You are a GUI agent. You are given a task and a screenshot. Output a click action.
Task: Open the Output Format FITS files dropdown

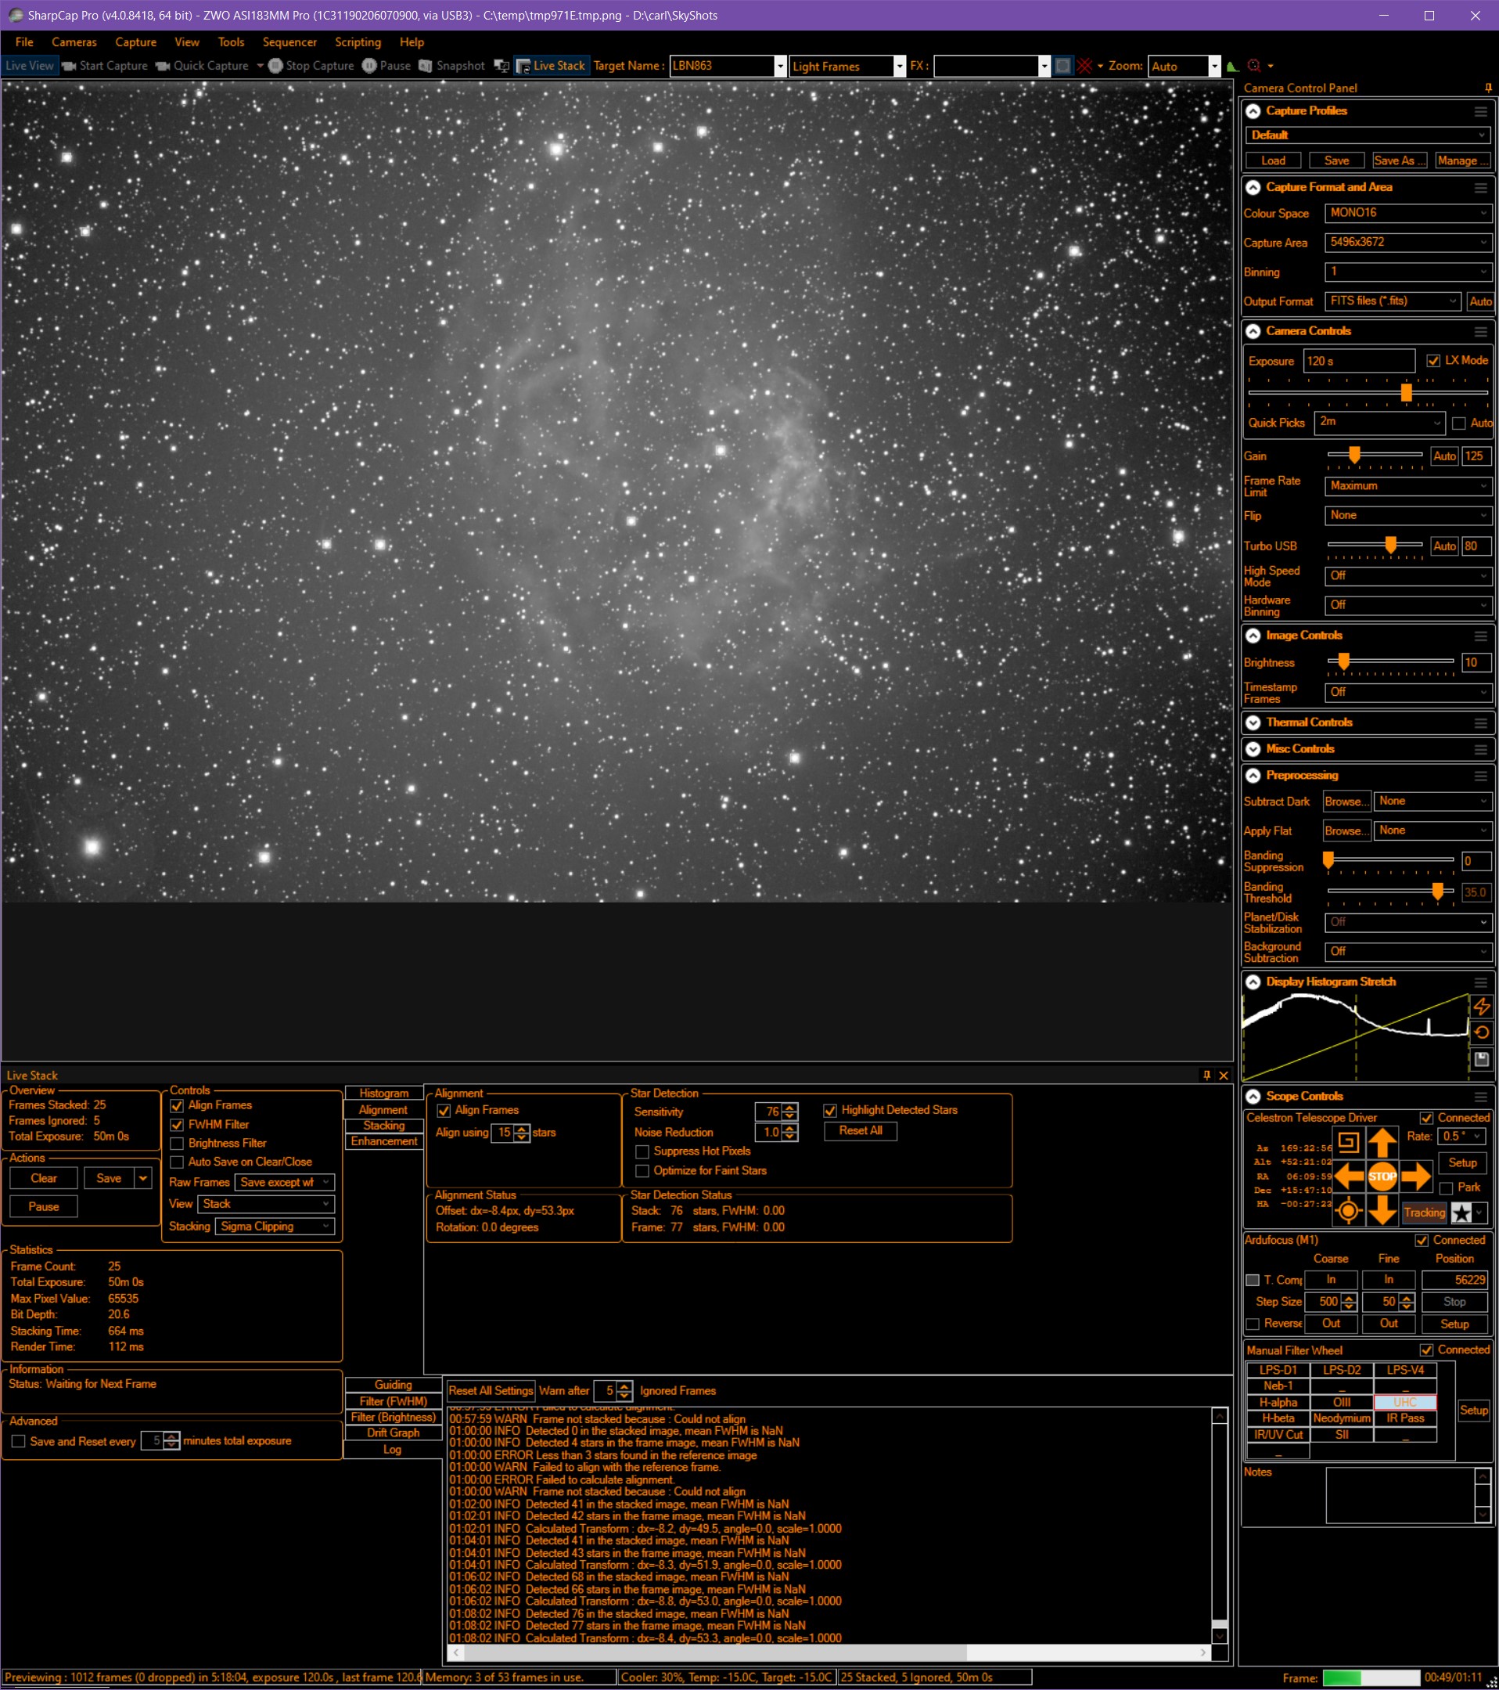point(1393,301)
